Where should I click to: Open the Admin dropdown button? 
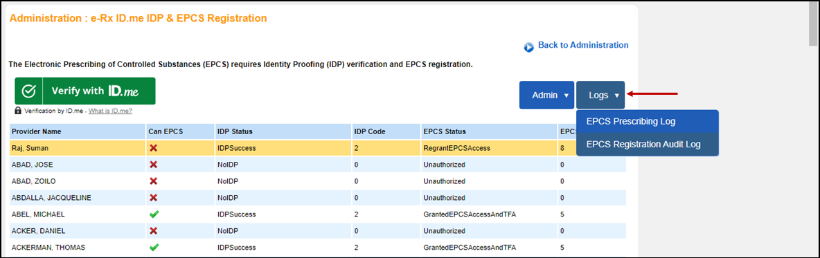point(546,95)
